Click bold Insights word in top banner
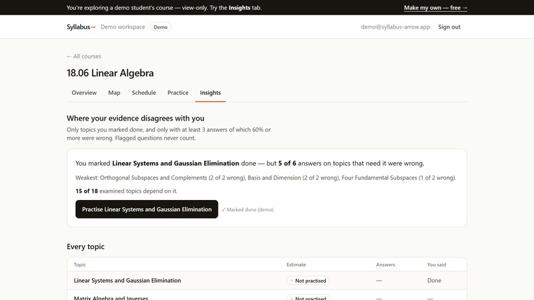The height and width of the screenshot is (300, 534). [239, 8]
